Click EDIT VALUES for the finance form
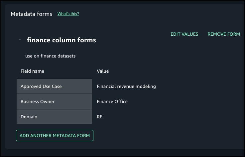The image size is (245, 157). tap(184, 34)
